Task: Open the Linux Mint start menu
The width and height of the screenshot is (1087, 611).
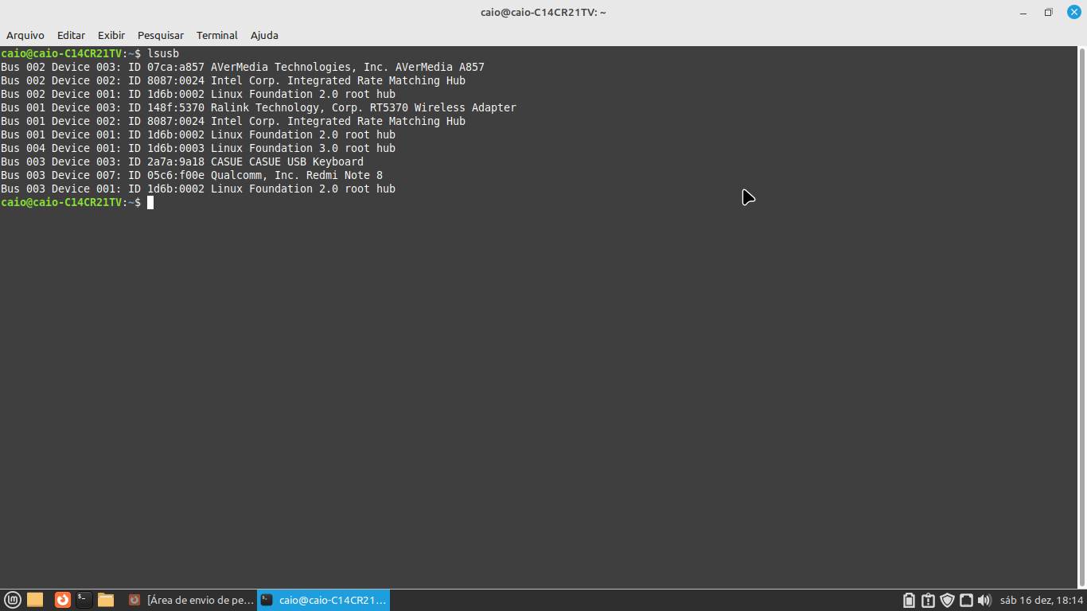Action: tap(13, 600)
